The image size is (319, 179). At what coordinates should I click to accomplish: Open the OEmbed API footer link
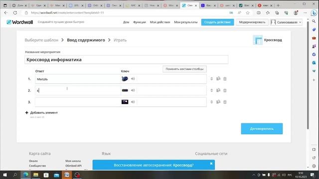point(73,166)
